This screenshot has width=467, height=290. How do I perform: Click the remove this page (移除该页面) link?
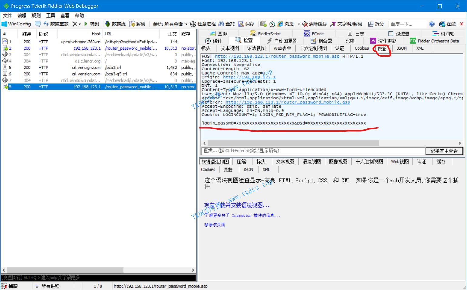coord(215,225)
